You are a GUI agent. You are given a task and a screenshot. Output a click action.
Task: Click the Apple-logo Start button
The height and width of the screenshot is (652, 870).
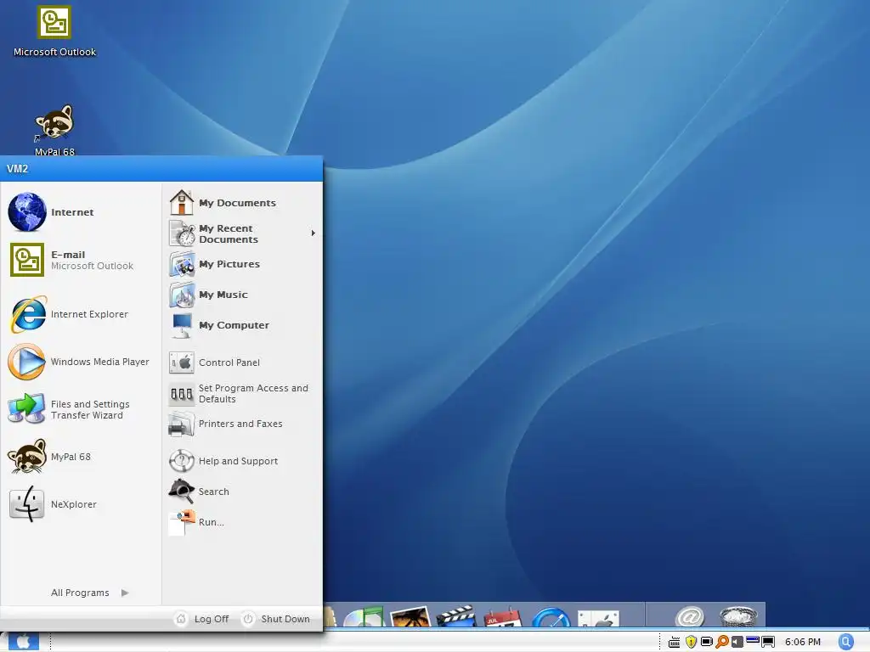click(x=23, y=642)
